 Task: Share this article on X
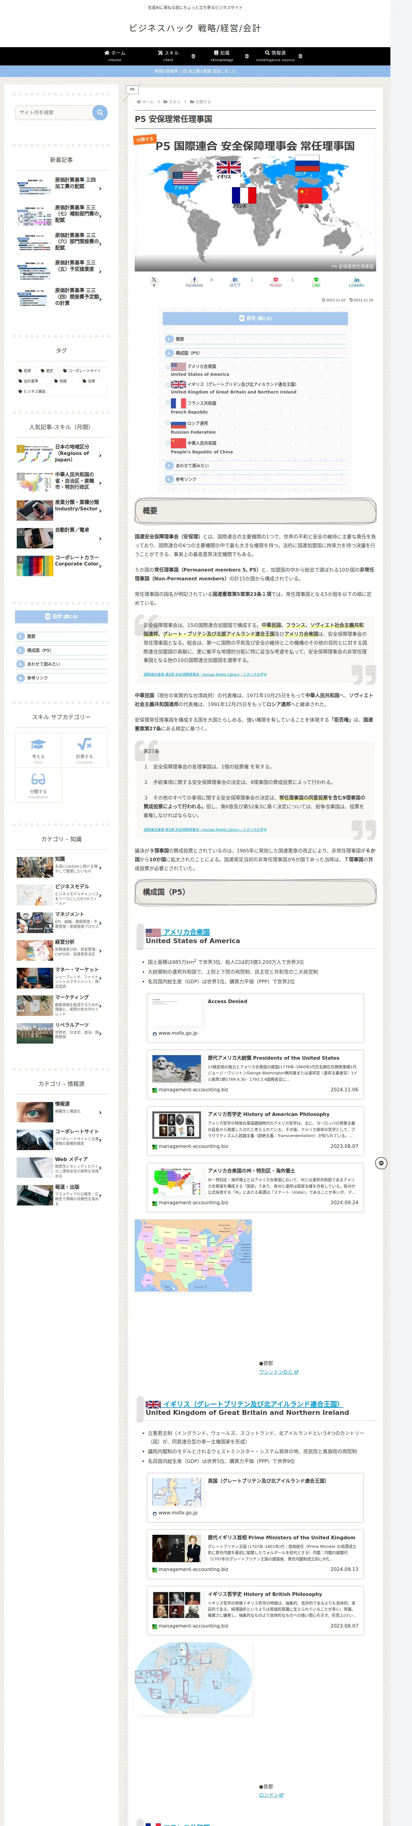154,282
